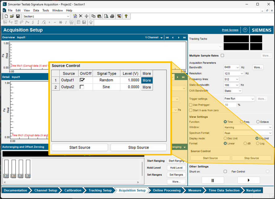Enable the Multiple Sample Rates checkbox

point(222,56)
